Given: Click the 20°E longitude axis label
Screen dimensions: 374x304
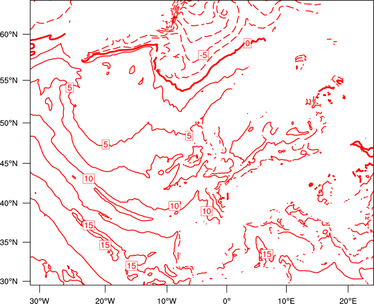Looking at the screenshot, I should pyautogui.click(x=348, y=301).
